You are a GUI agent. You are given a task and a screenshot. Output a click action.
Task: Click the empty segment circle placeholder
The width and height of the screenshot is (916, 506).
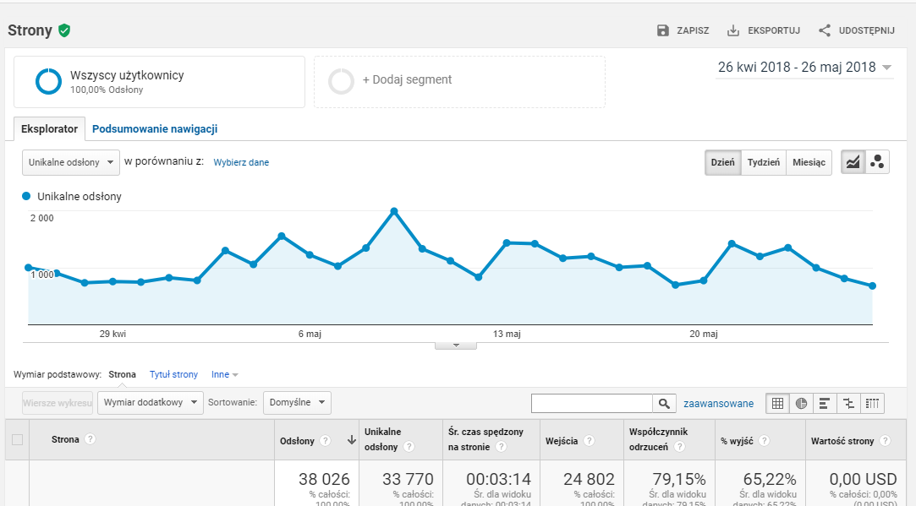341,81
